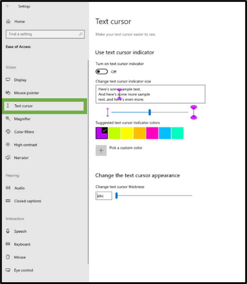Click the text cursor thickness slider handle
Screen dimensions: 247x284
(116, 196)
